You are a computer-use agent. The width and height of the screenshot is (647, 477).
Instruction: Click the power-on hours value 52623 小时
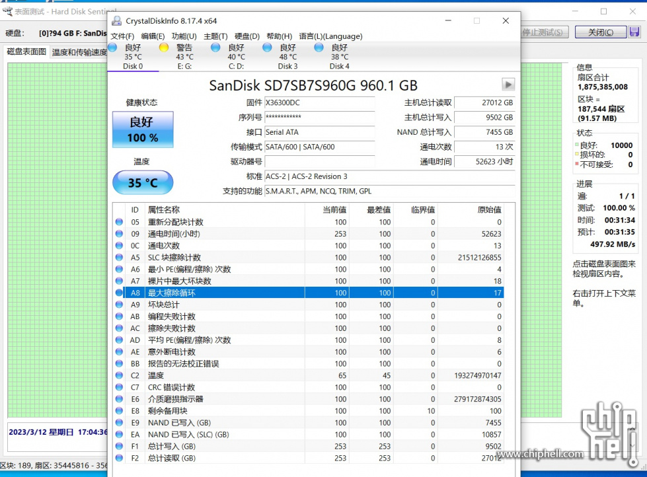(484, 162)
